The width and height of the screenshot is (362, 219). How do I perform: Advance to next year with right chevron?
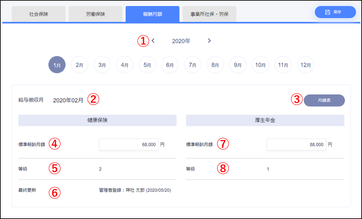click(x=209, y=41)
